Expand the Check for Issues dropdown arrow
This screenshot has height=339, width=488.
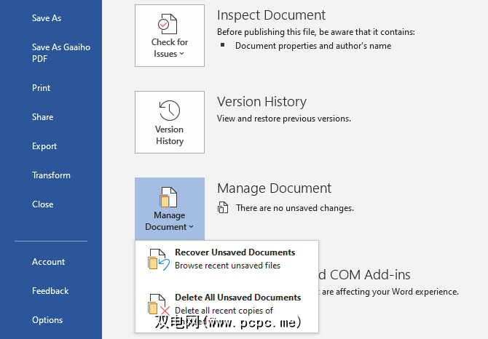(182, 54)
